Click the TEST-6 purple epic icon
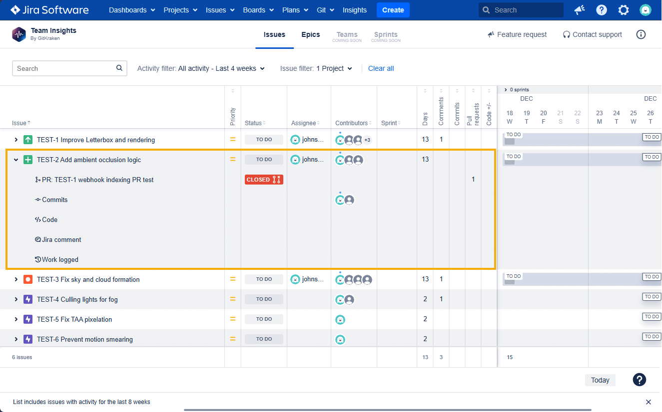Screen dimensions: 662x412 [x=28, y=339]
